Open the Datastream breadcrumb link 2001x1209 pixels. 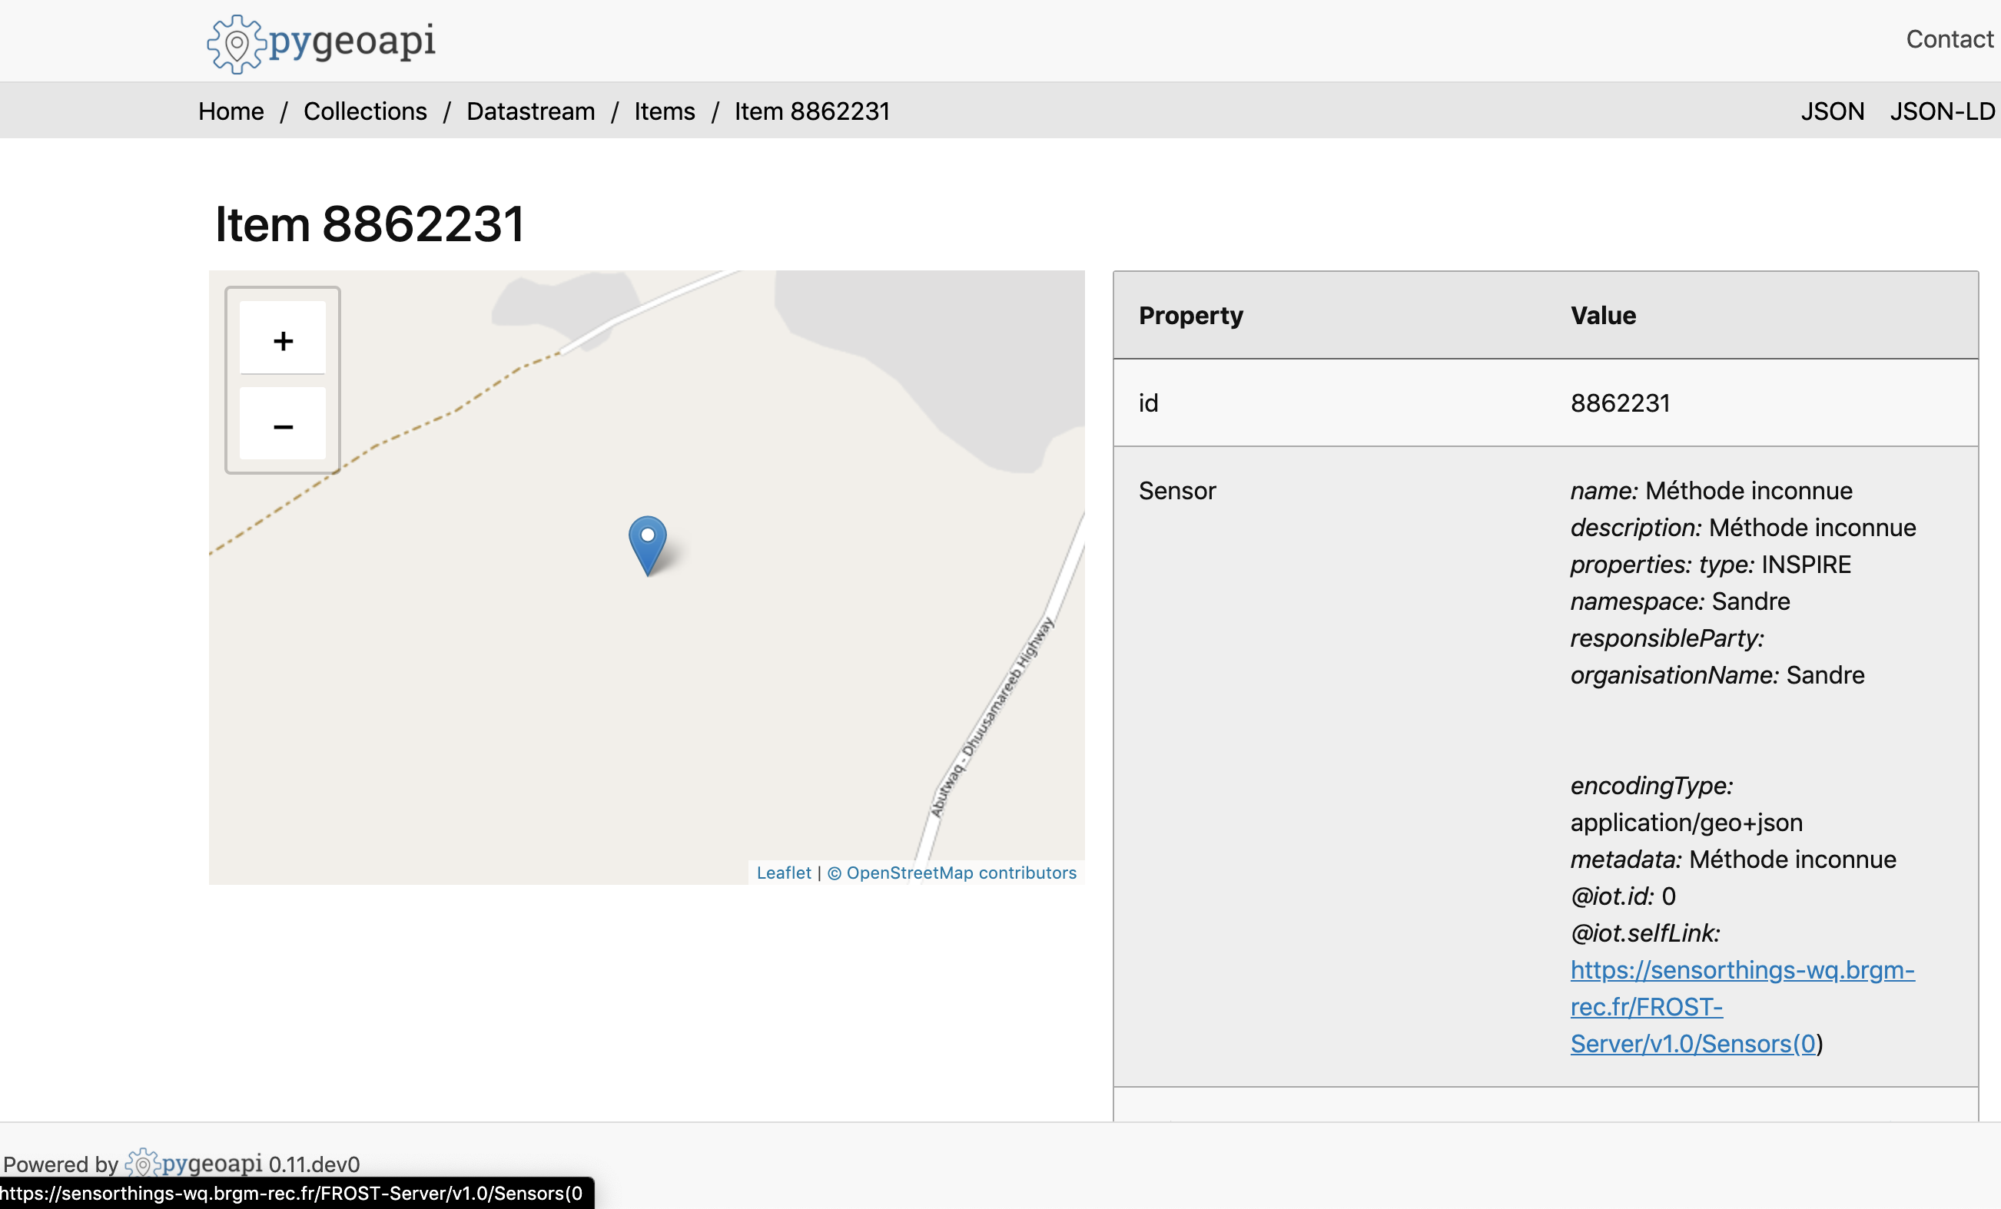click(530, 111)
